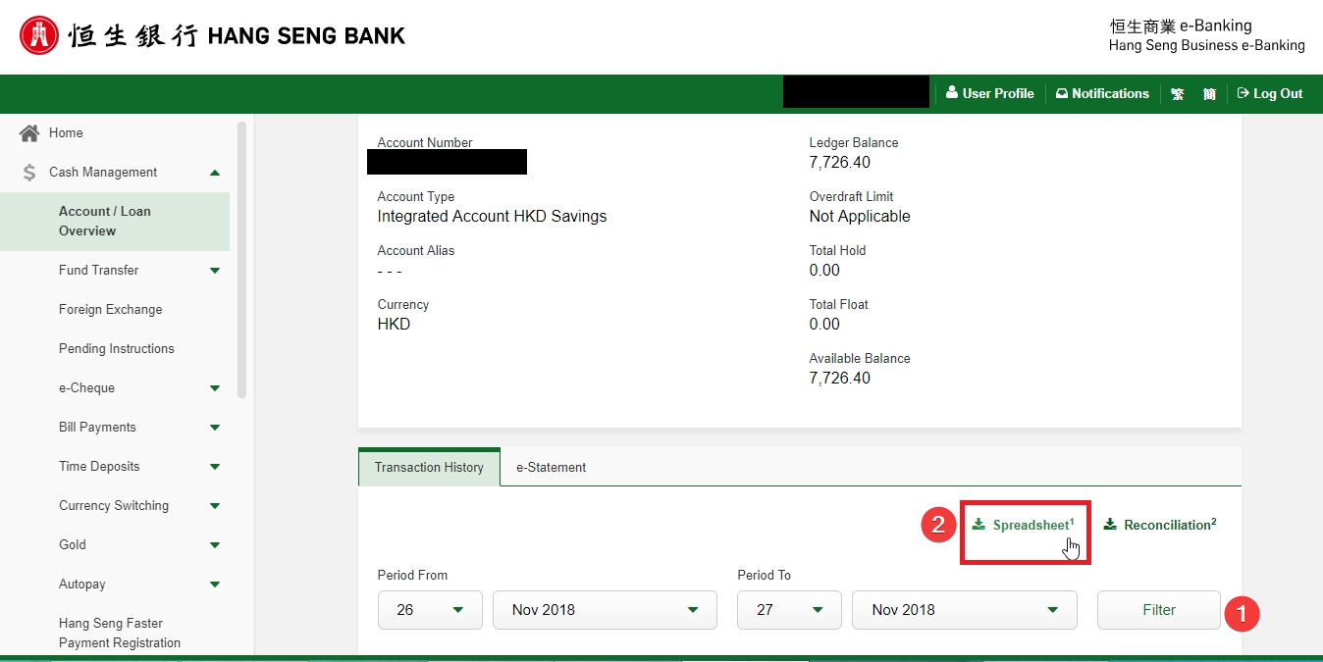Open the Period From month dropdown
The height and width of the screenshot is (662, 1323).
[605, 610]
